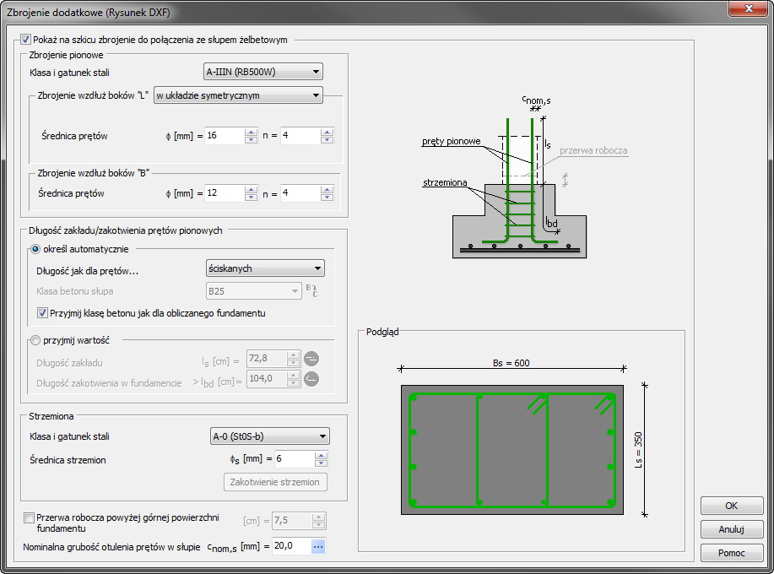Select the "określ automatycznie" radio option

click(35, 249)
